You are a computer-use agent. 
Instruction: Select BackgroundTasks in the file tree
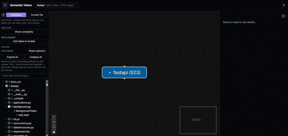pyautogui.click(x=26, y=111)
